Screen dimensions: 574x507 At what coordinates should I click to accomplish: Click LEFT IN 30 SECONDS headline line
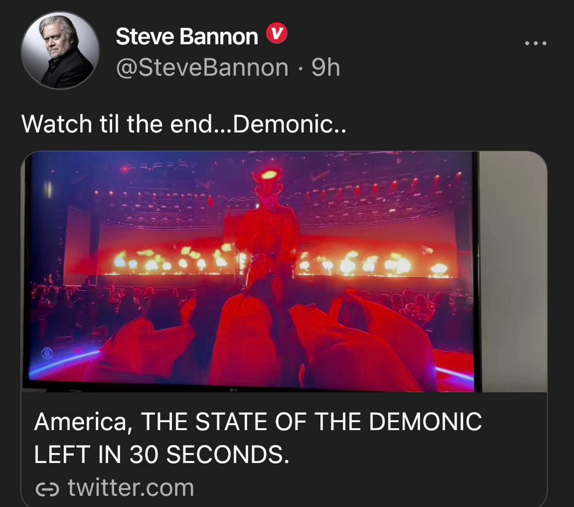click(x=162, y=454)
